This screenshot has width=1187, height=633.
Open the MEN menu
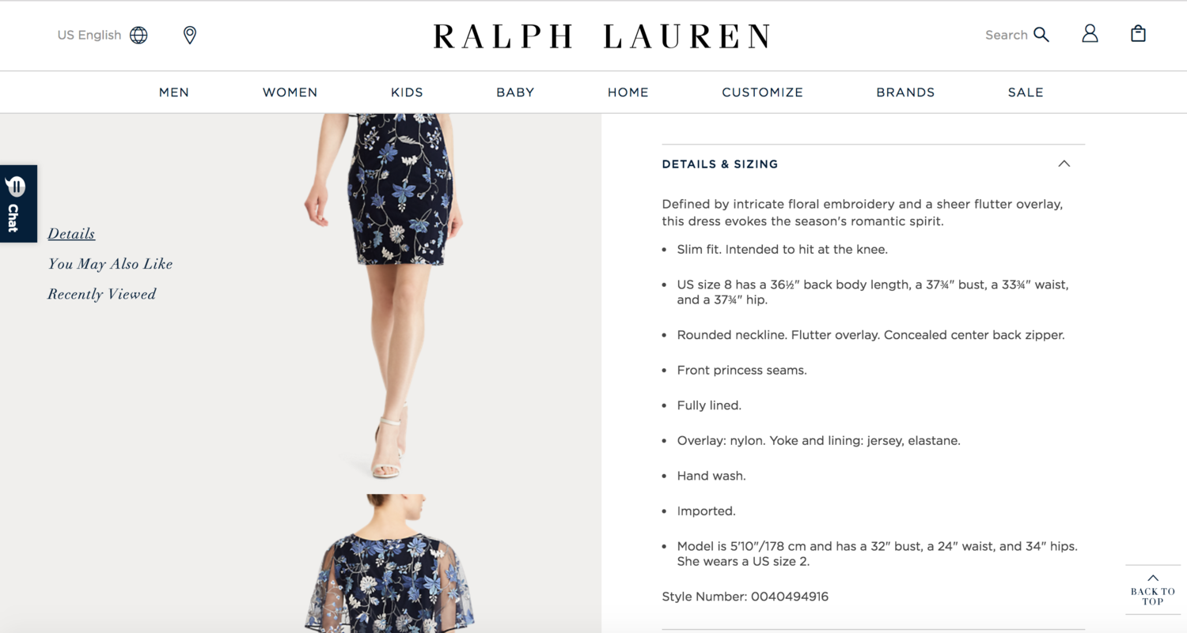174,92
